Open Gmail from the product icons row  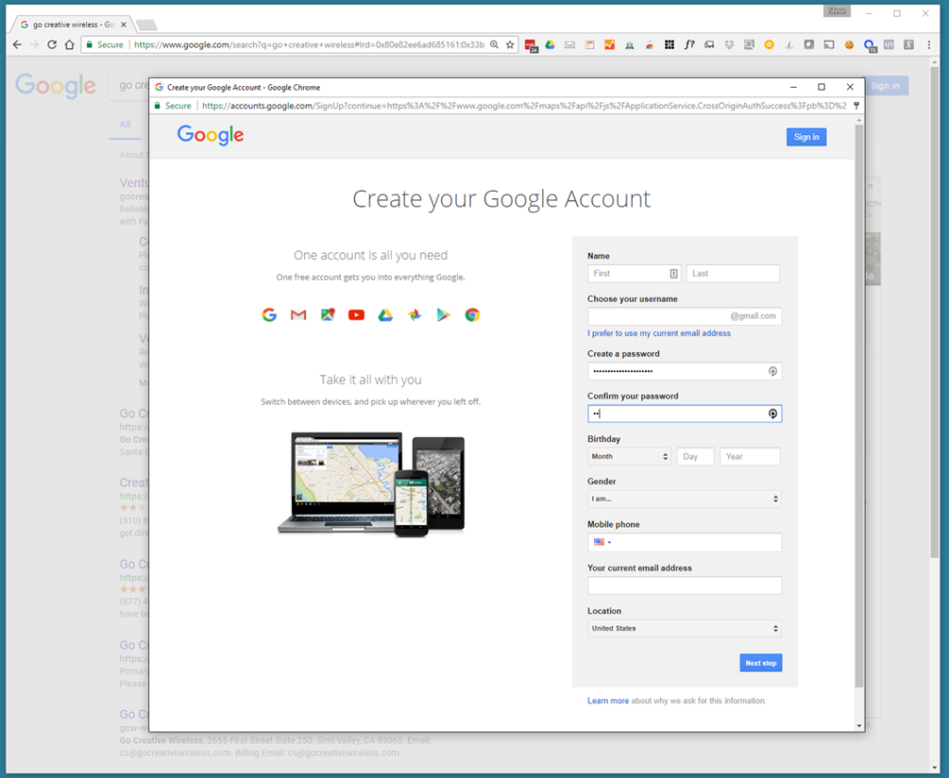tap(297, 315)
